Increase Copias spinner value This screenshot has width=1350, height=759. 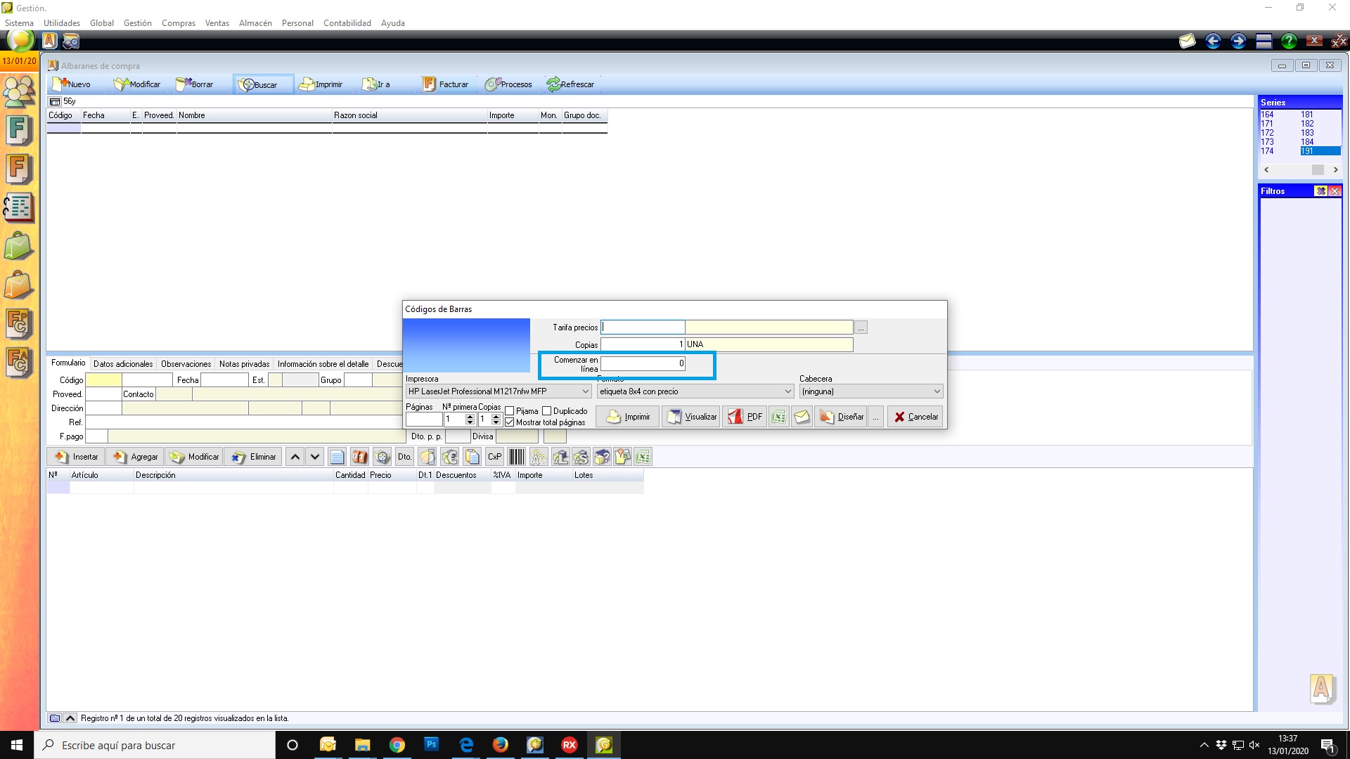(x=496, y=416)
